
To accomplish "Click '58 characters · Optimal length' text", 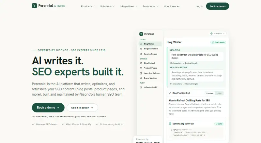I will 183,63.
